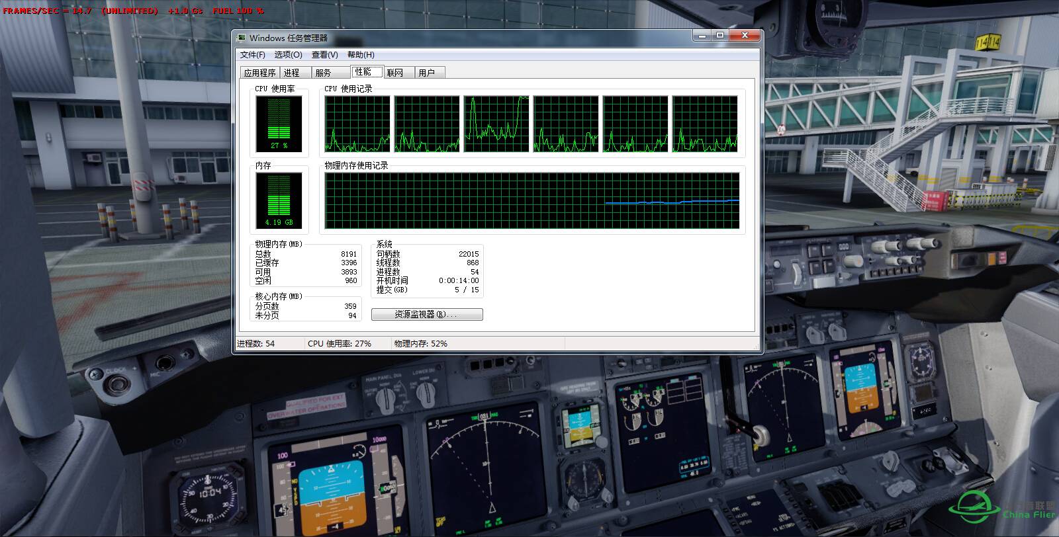Click the Task Manager title bar icon

pos(242,38)
